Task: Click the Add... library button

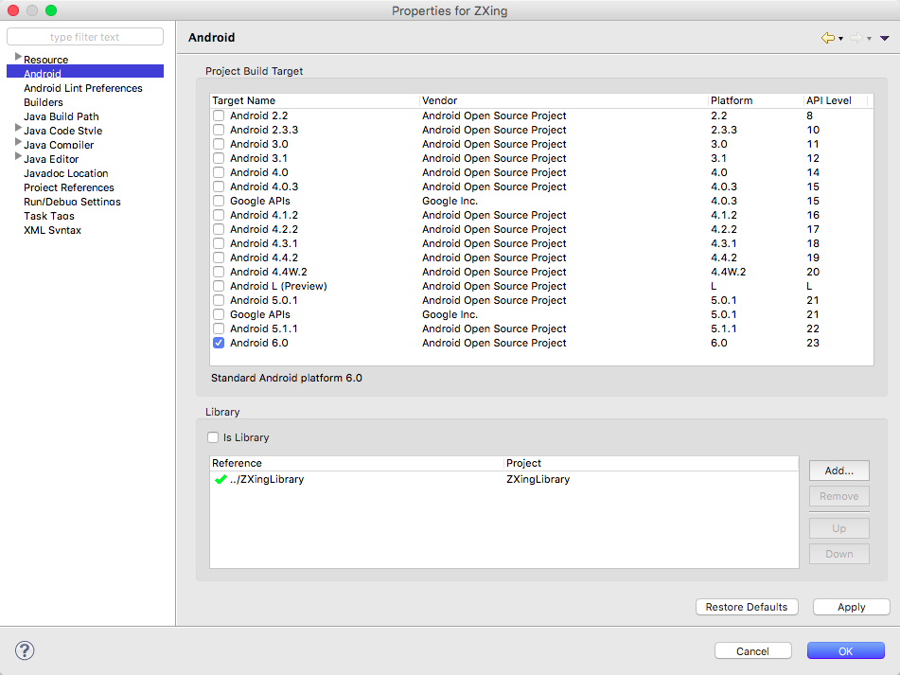Action: pyautogui.click(x=839, y=471)
